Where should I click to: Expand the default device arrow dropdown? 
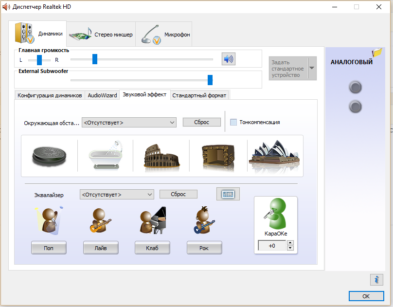pyautogui.click(x=312, y=68)
